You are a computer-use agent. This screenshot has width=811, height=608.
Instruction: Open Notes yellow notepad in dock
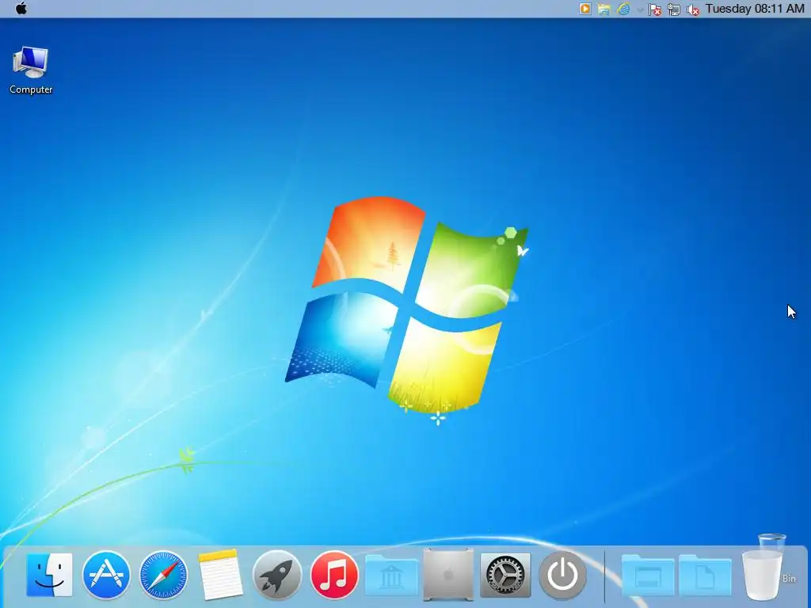220,575
